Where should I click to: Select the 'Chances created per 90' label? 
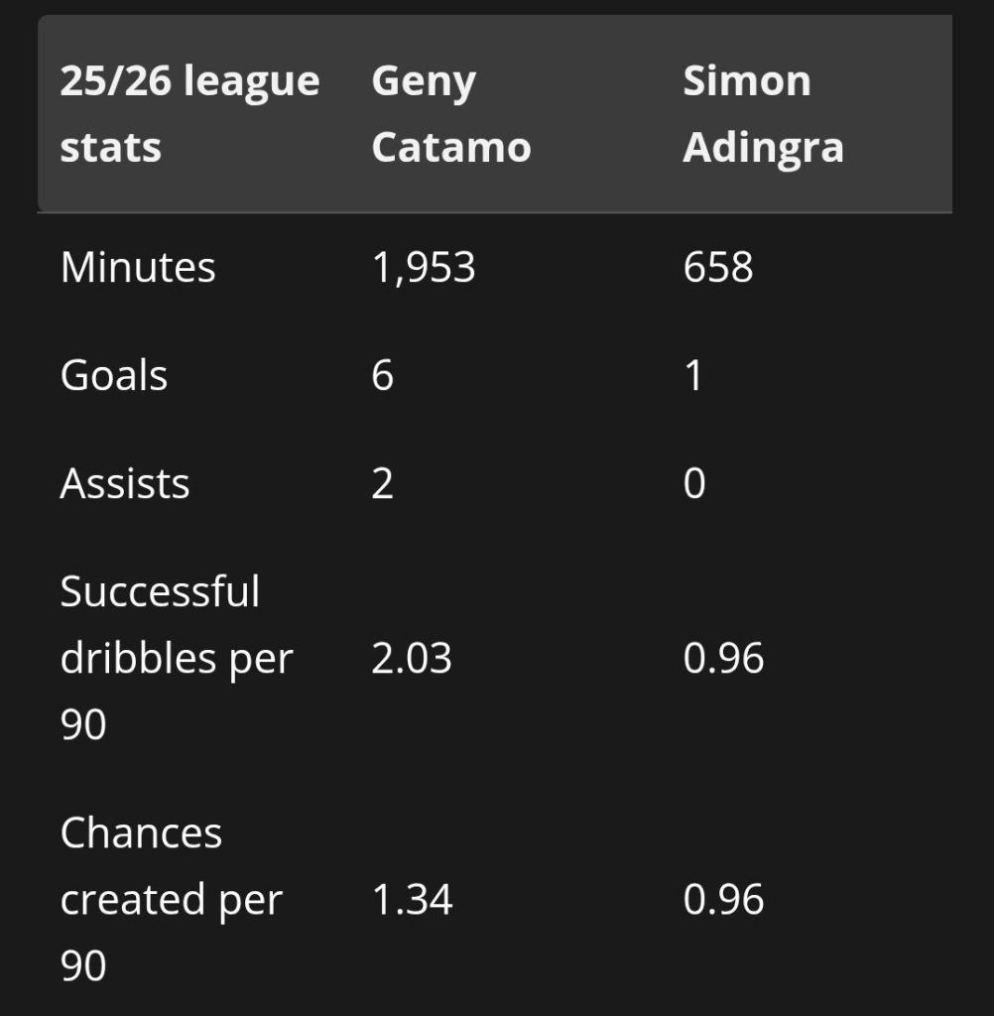[x=171, y=899]
